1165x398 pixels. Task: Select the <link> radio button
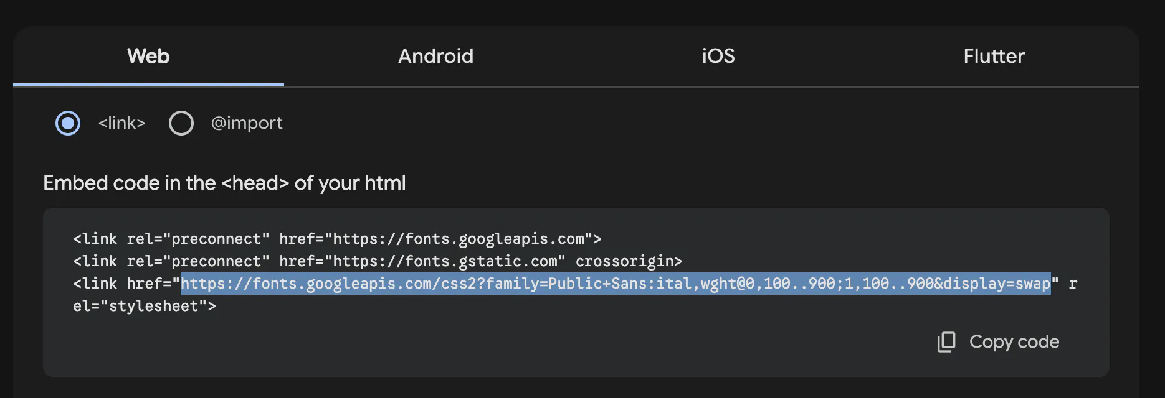pyautogui.click(x=68, y=123)
